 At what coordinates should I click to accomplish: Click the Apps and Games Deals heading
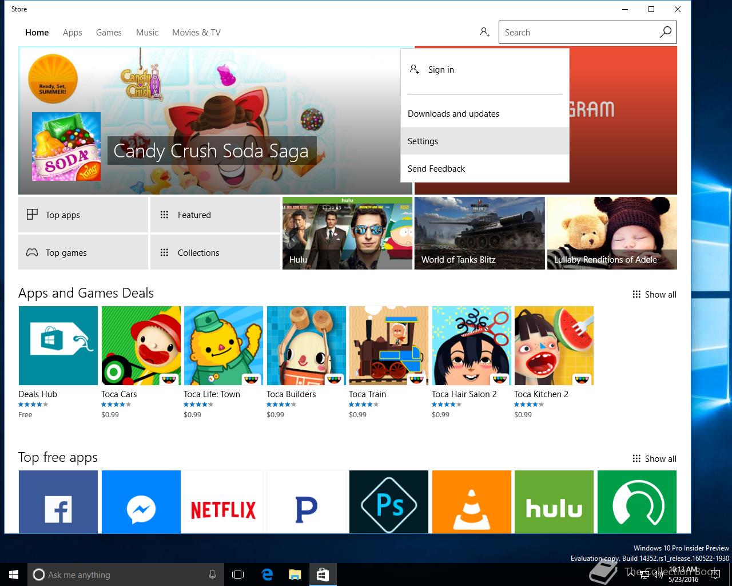pyautogui.click(x=86, y=293)
